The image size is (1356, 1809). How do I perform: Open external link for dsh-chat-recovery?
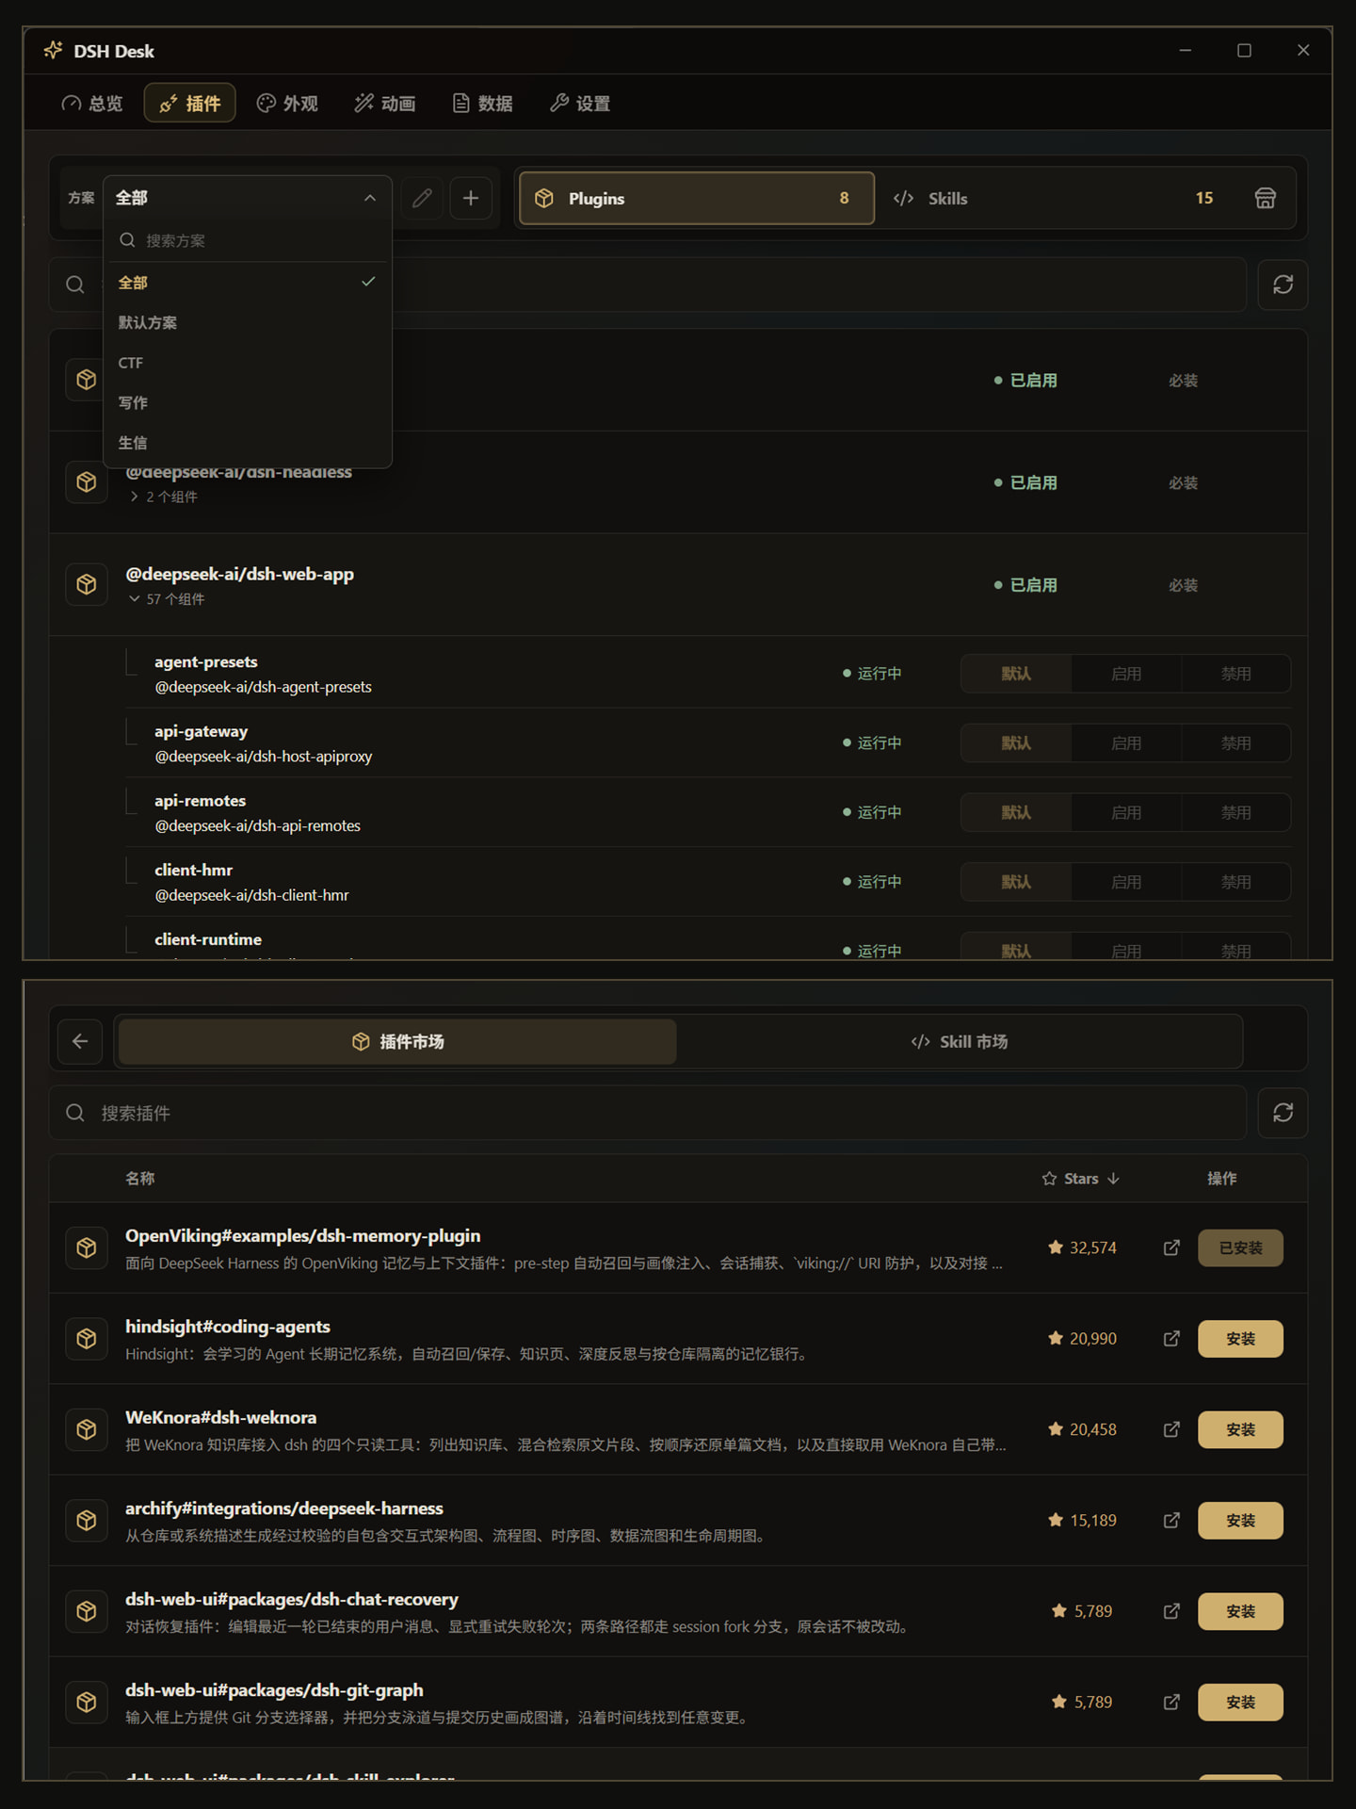pyautogui.click(x=1171, y=1611)
